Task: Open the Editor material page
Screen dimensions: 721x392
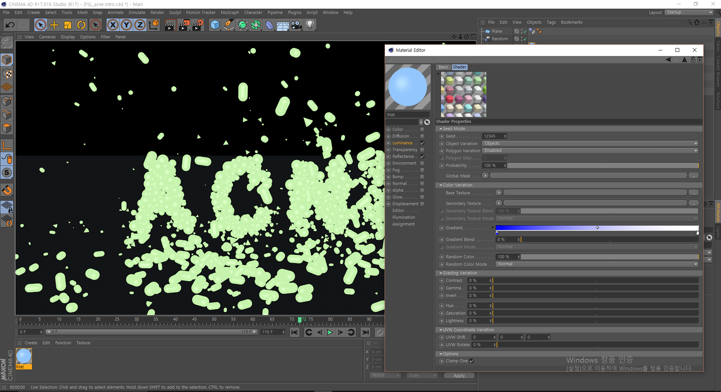Action: tap(399, 211)
